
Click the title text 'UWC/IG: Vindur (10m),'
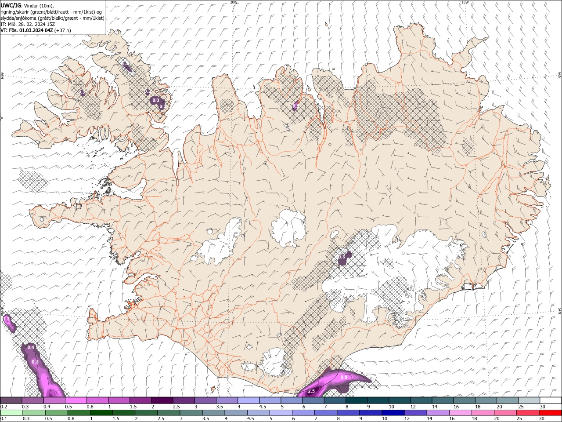pyautogui.click(x=27, y=5)
